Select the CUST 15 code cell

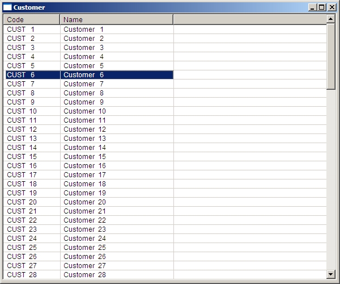pos(32,156)
